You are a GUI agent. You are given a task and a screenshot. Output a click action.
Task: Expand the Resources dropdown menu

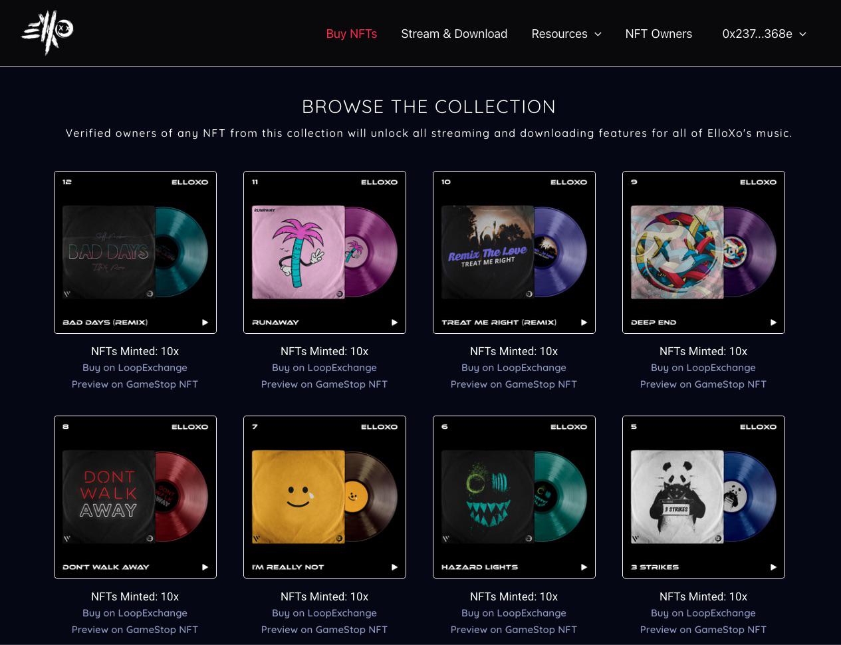coord(566,34)
